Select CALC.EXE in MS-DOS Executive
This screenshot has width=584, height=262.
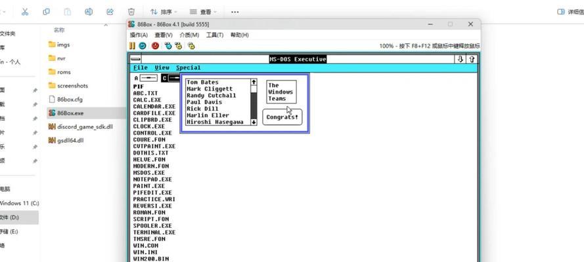(147, 100)
